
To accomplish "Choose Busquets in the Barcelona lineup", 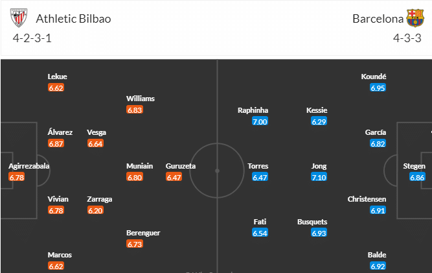I will [x=312, y=222].
